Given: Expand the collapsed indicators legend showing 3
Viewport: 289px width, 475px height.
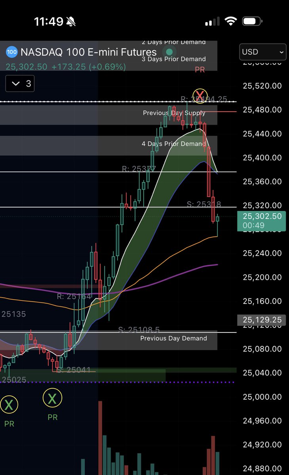Looking at the screenshot, I should pos(20,84).
